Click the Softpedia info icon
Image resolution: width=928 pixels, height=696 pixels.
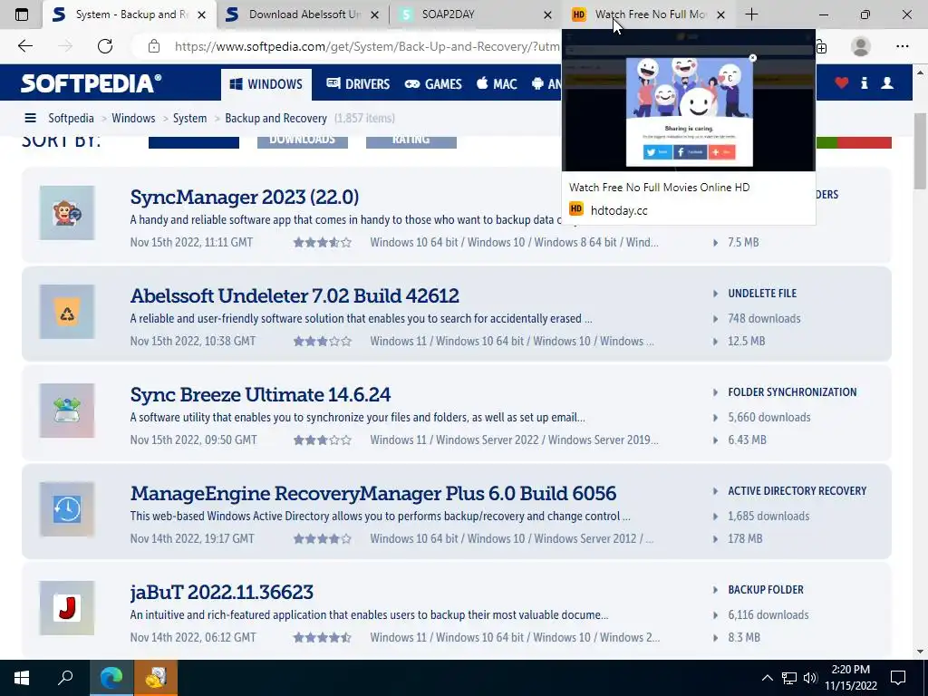coord(864,82)
